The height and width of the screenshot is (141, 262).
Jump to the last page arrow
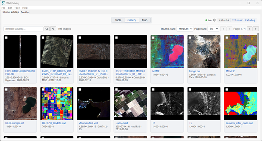[x=256, y=29]
